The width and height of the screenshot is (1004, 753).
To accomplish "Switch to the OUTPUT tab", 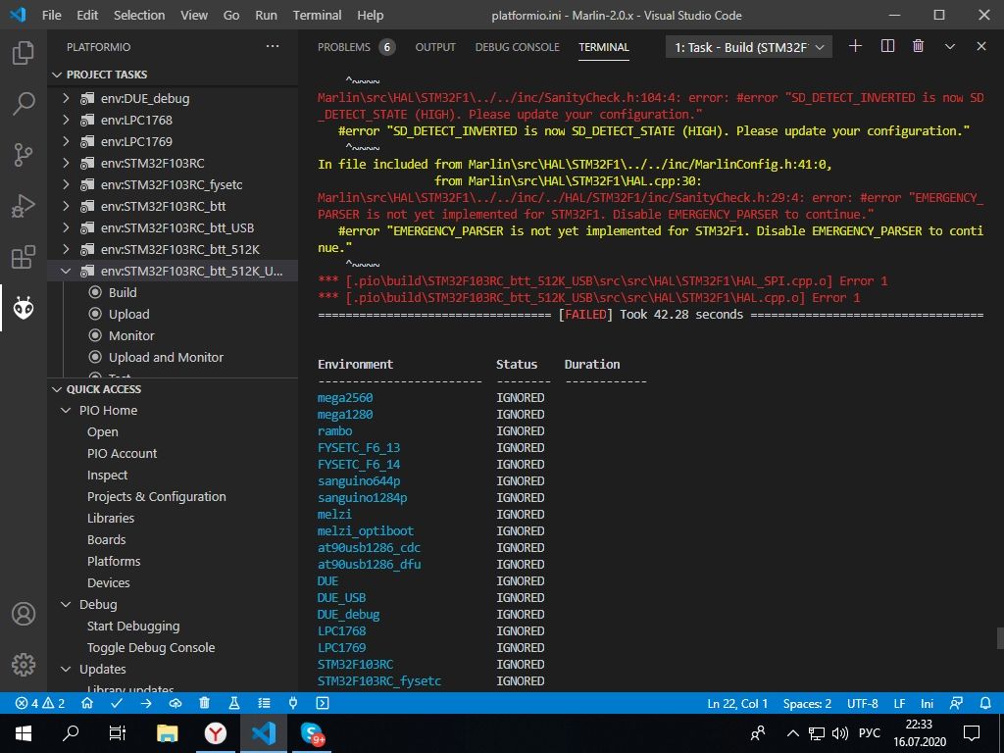I will [x=435, y=47].
